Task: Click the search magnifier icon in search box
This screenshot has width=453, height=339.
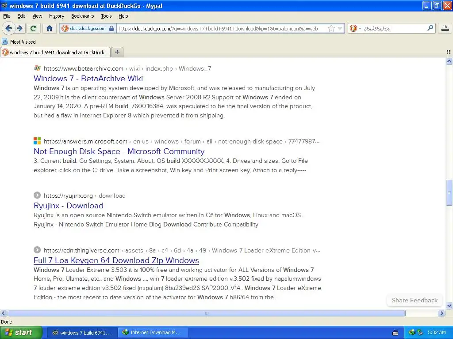Action: coord(430,28)
